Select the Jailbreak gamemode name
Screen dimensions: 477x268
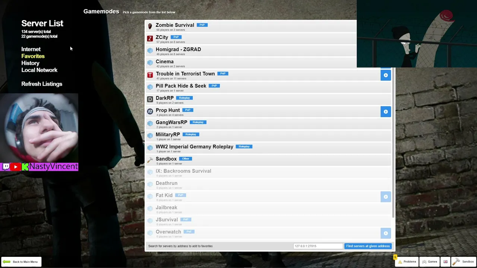pos(166,207)
